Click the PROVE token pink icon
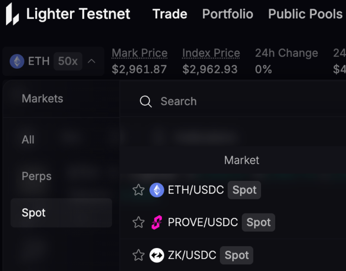This screenshot has width=346, height=271. coord(157,223)
